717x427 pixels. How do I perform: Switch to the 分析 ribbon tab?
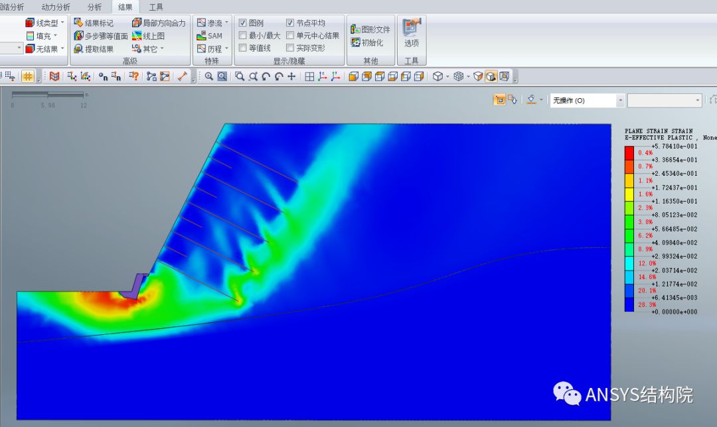pyautogui.click(x=95, y=7)
